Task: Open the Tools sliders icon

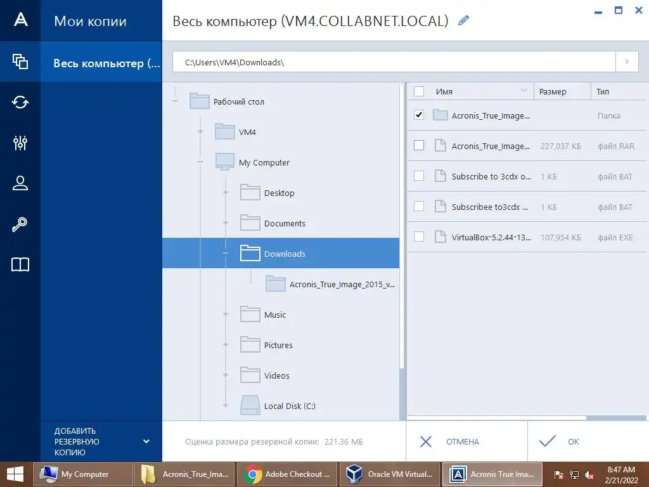Action: pyautogui.click(x=20, y=143)
